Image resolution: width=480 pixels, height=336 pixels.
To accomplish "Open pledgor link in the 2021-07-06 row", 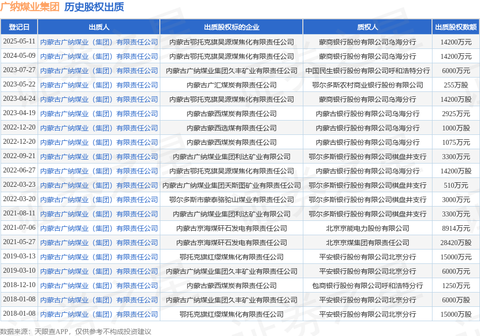I will [99, 228].
